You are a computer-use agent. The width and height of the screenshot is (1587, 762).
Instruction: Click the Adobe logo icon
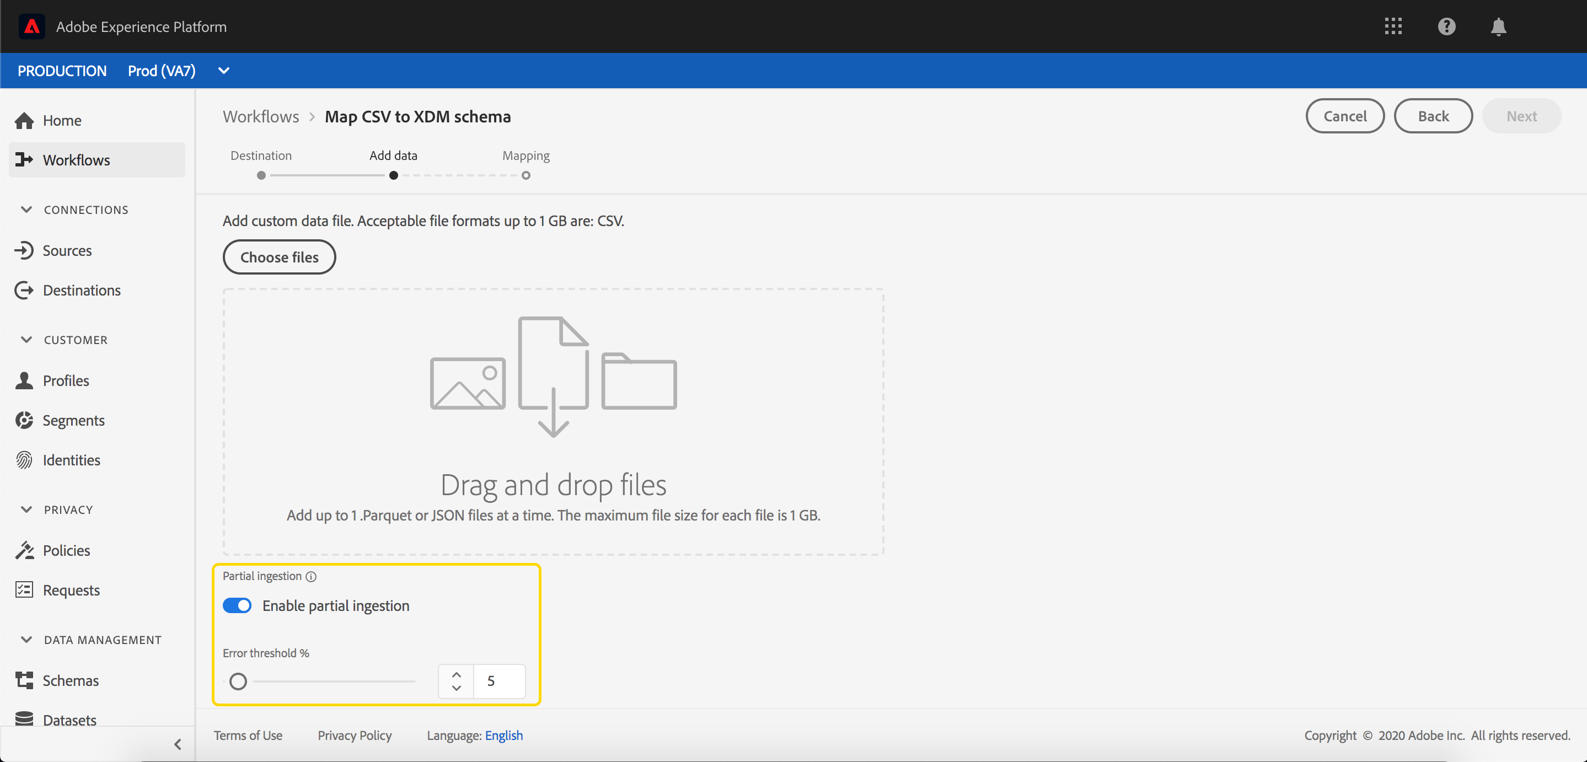click(x=32, y=26)
